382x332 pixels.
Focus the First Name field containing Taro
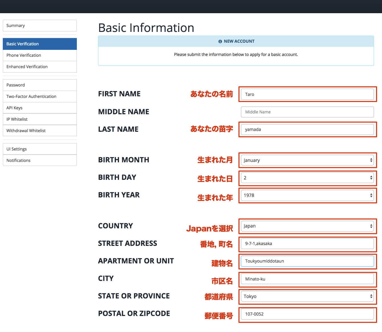coord(307,94)
